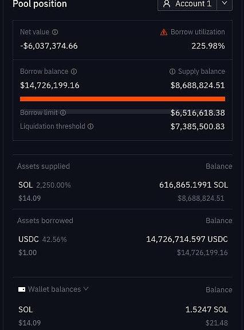Click the Assets supplied heading
Screen dimensions: 244x330
click(44, 166)
